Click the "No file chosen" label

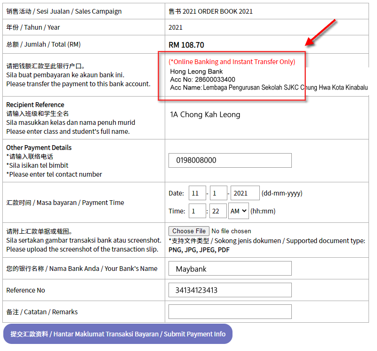(231, 231)
